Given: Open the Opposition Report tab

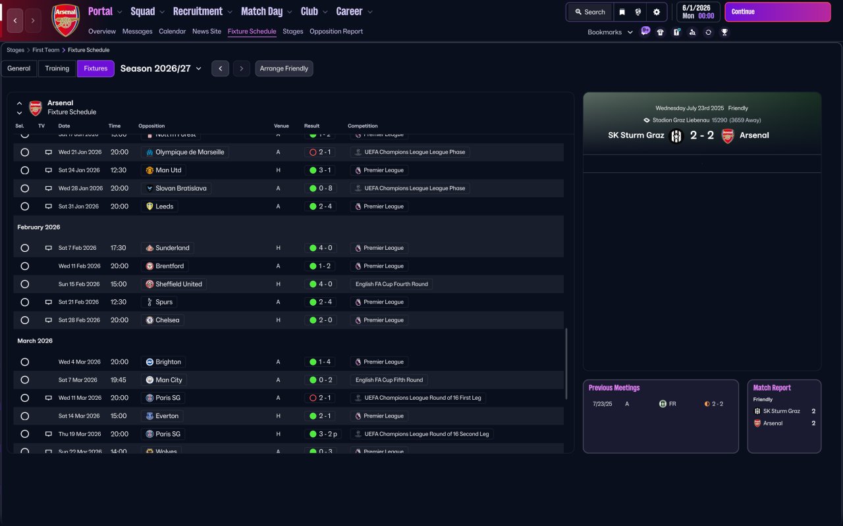Looking at the screenshot, I should (x=336, y=32).
